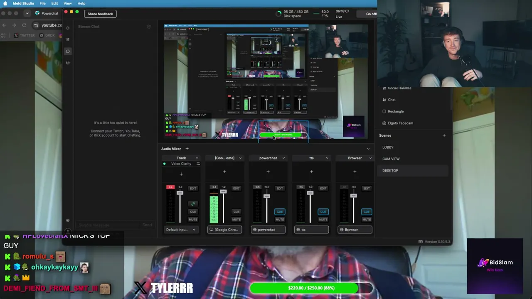This screenshot has height=299, width=532.
Task: Select the Stream Chat bubble icon in sidebar
Action: pyautogui.click(x=68, y=51)
